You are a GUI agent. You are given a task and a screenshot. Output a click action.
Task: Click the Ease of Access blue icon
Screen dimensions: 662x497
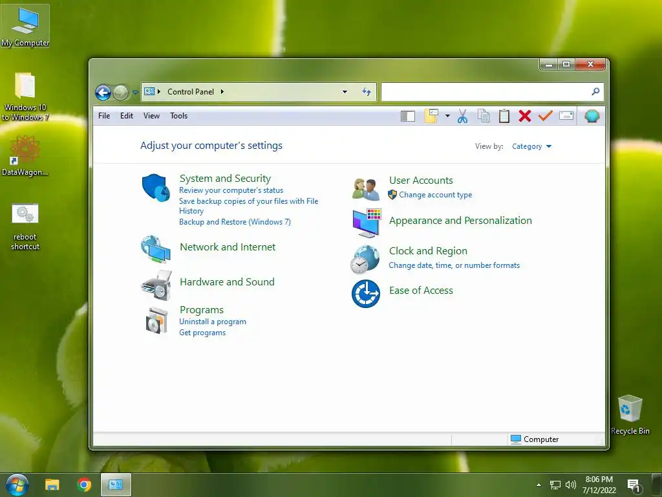(366, 294)
